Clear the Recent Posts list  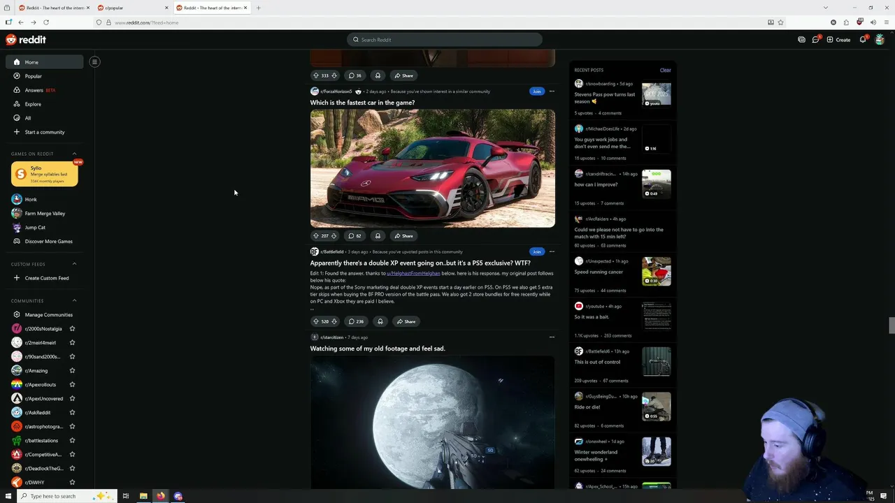(x=665, y=70)
